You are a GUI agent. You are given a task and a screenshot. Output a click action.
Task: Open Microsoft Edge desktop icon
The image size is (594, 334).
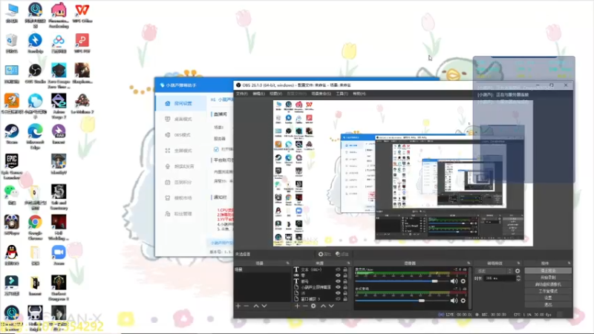coord(35,137)
